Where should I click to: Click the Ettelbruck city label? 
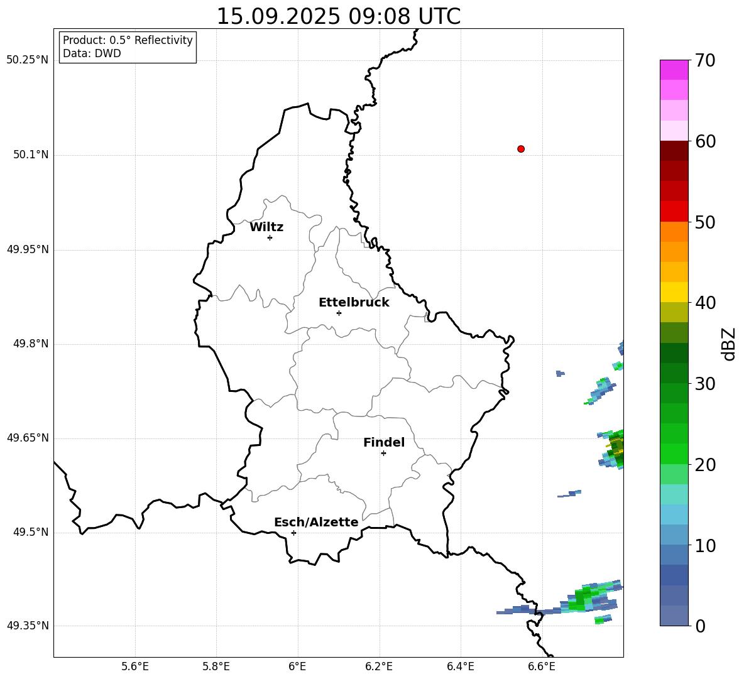(x=354, y=303)
